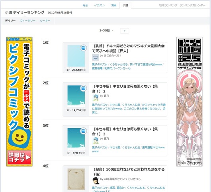The image size is (211, 192).
Task: Click novel book icon on 2位 cover
Action: point(84,88)
